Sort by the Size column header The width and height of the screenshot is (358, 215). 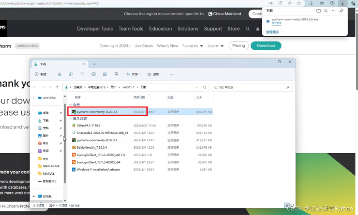tap(199, 97)
